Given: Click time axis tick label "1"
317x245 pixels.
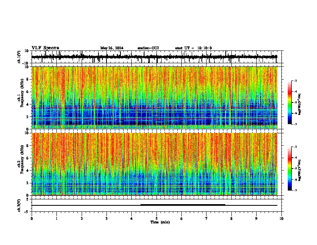Looking at the screenshot, I should [x=56, y=219].
